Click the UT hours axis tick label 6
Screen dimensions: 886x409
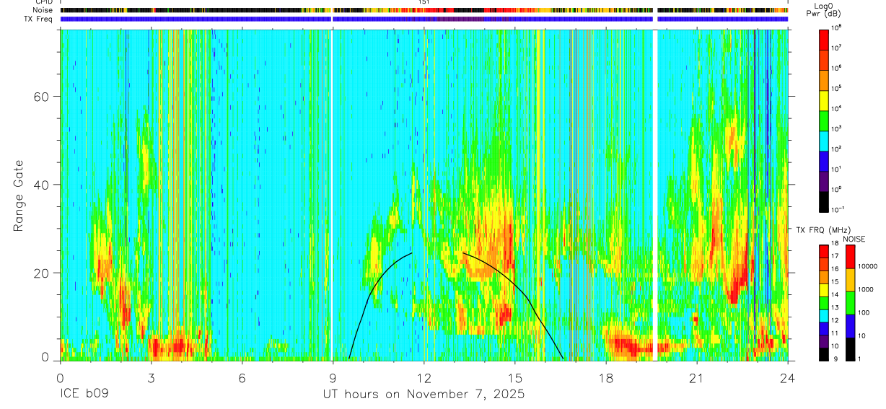click(242, 378)
